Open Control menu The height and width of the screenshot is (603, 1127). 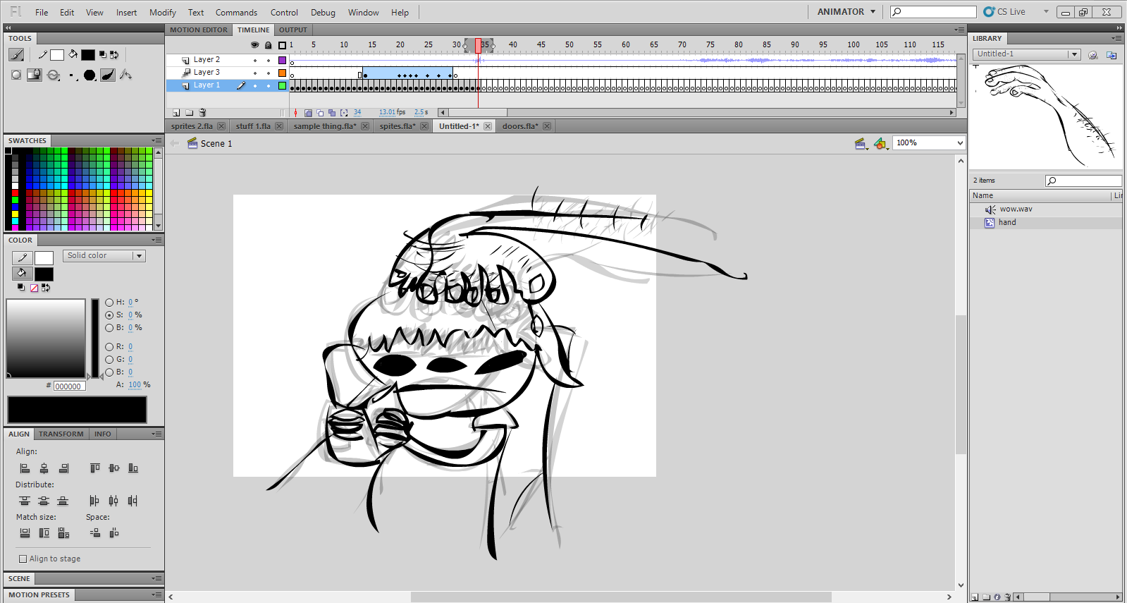tap(284, 13)
